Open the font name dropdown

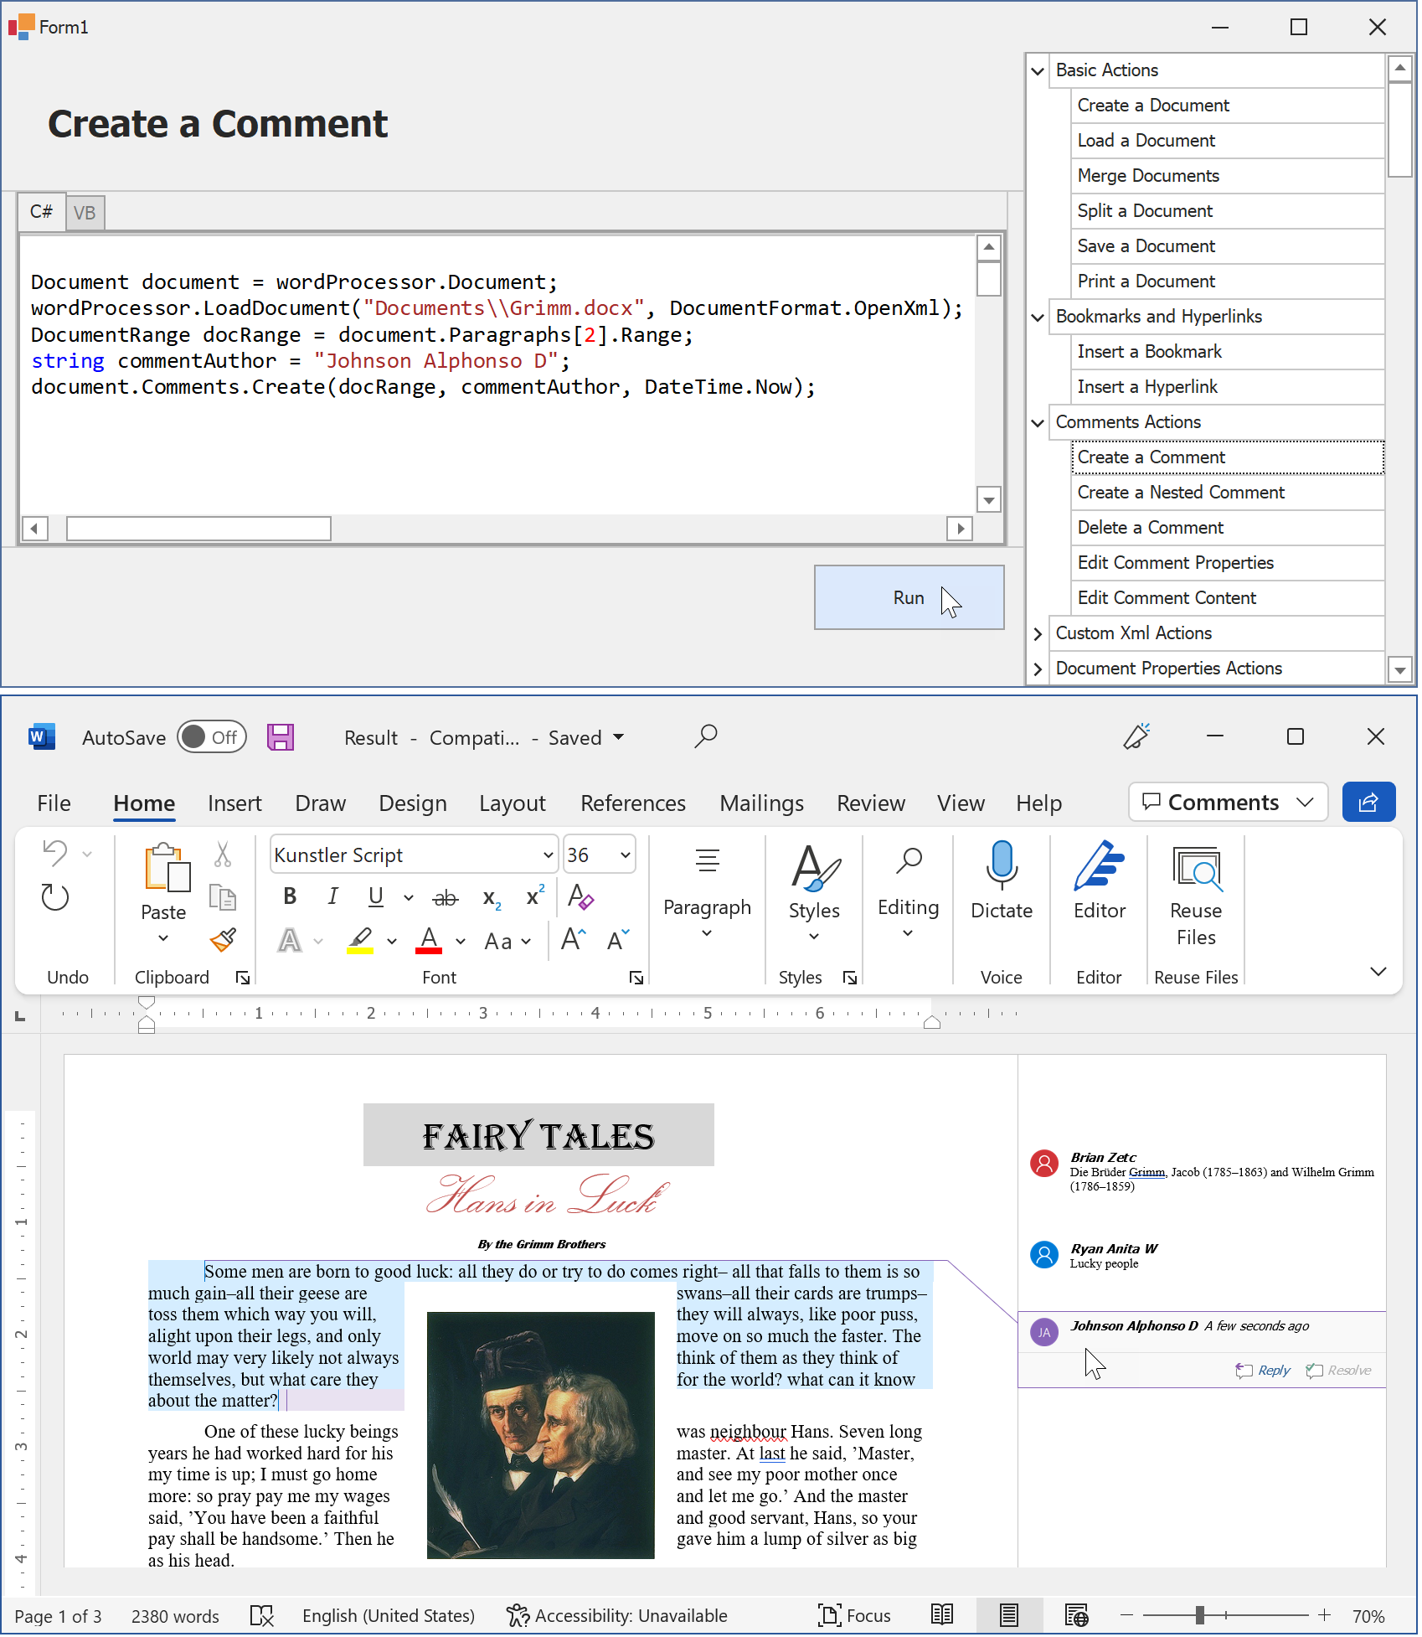(x=549, y=855)
